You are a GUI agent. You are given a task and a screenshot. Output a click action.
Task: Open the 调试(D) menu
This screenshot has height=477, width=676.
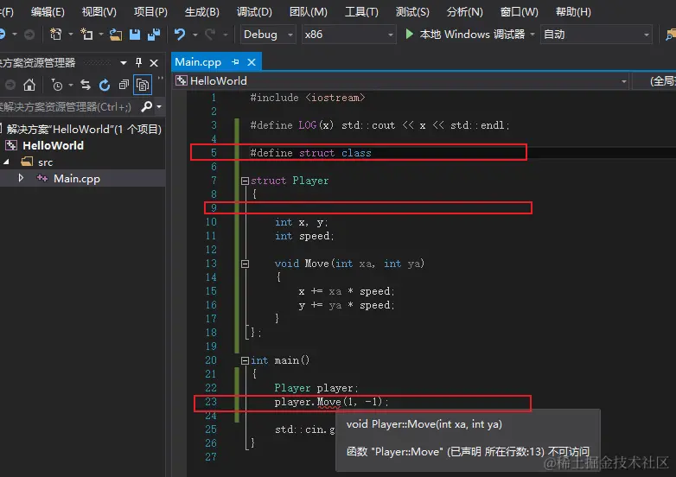click(x=254, y=11)
